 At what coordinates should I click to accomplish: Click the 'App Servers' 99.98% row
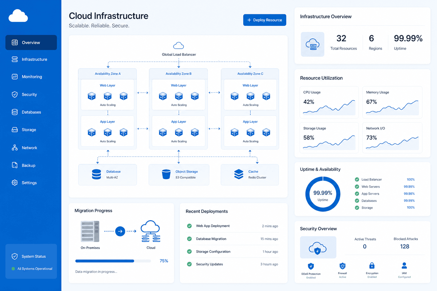pyautogui.click(x=385, y=194)
